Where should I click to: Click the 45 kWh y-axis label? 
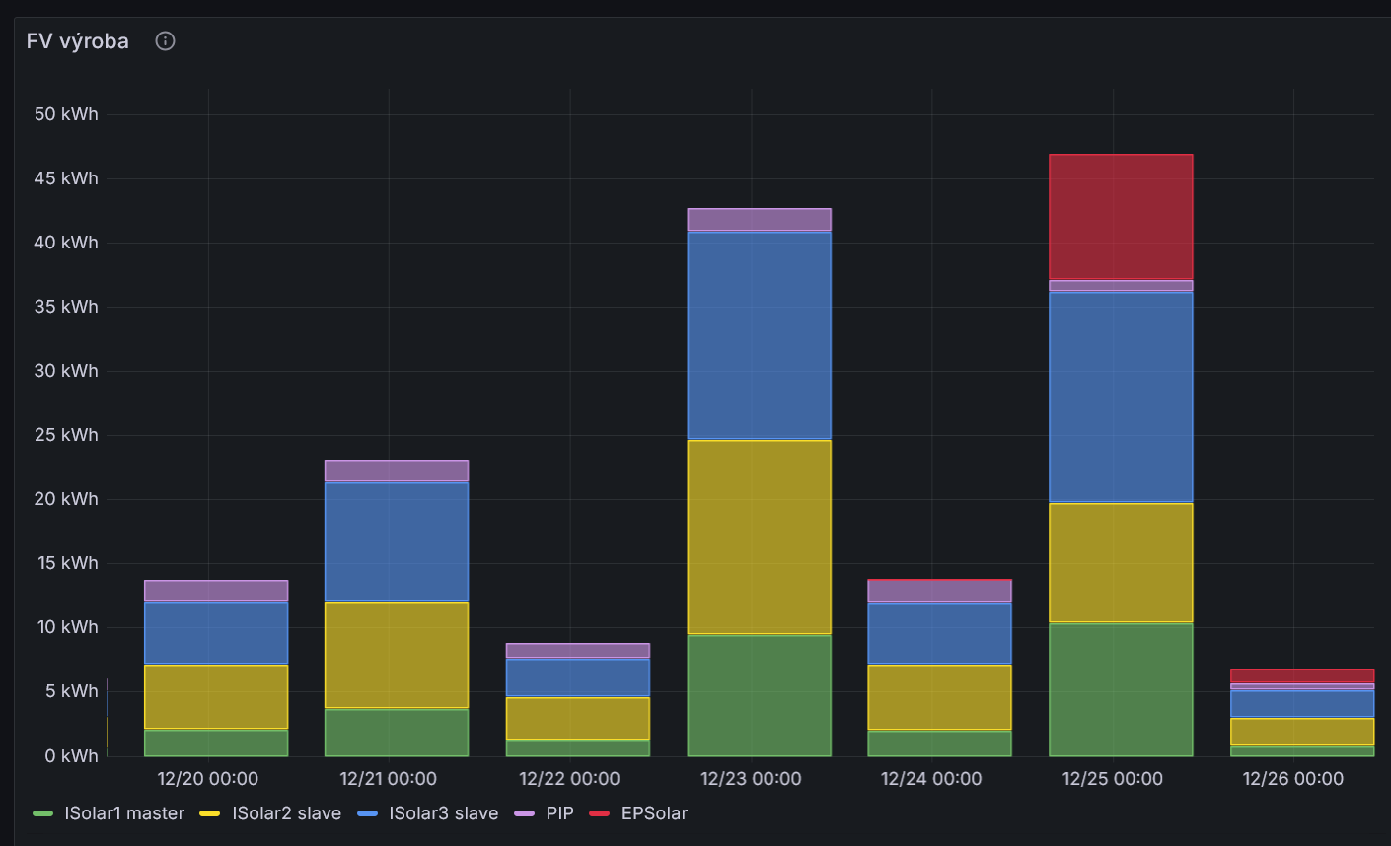66,178
